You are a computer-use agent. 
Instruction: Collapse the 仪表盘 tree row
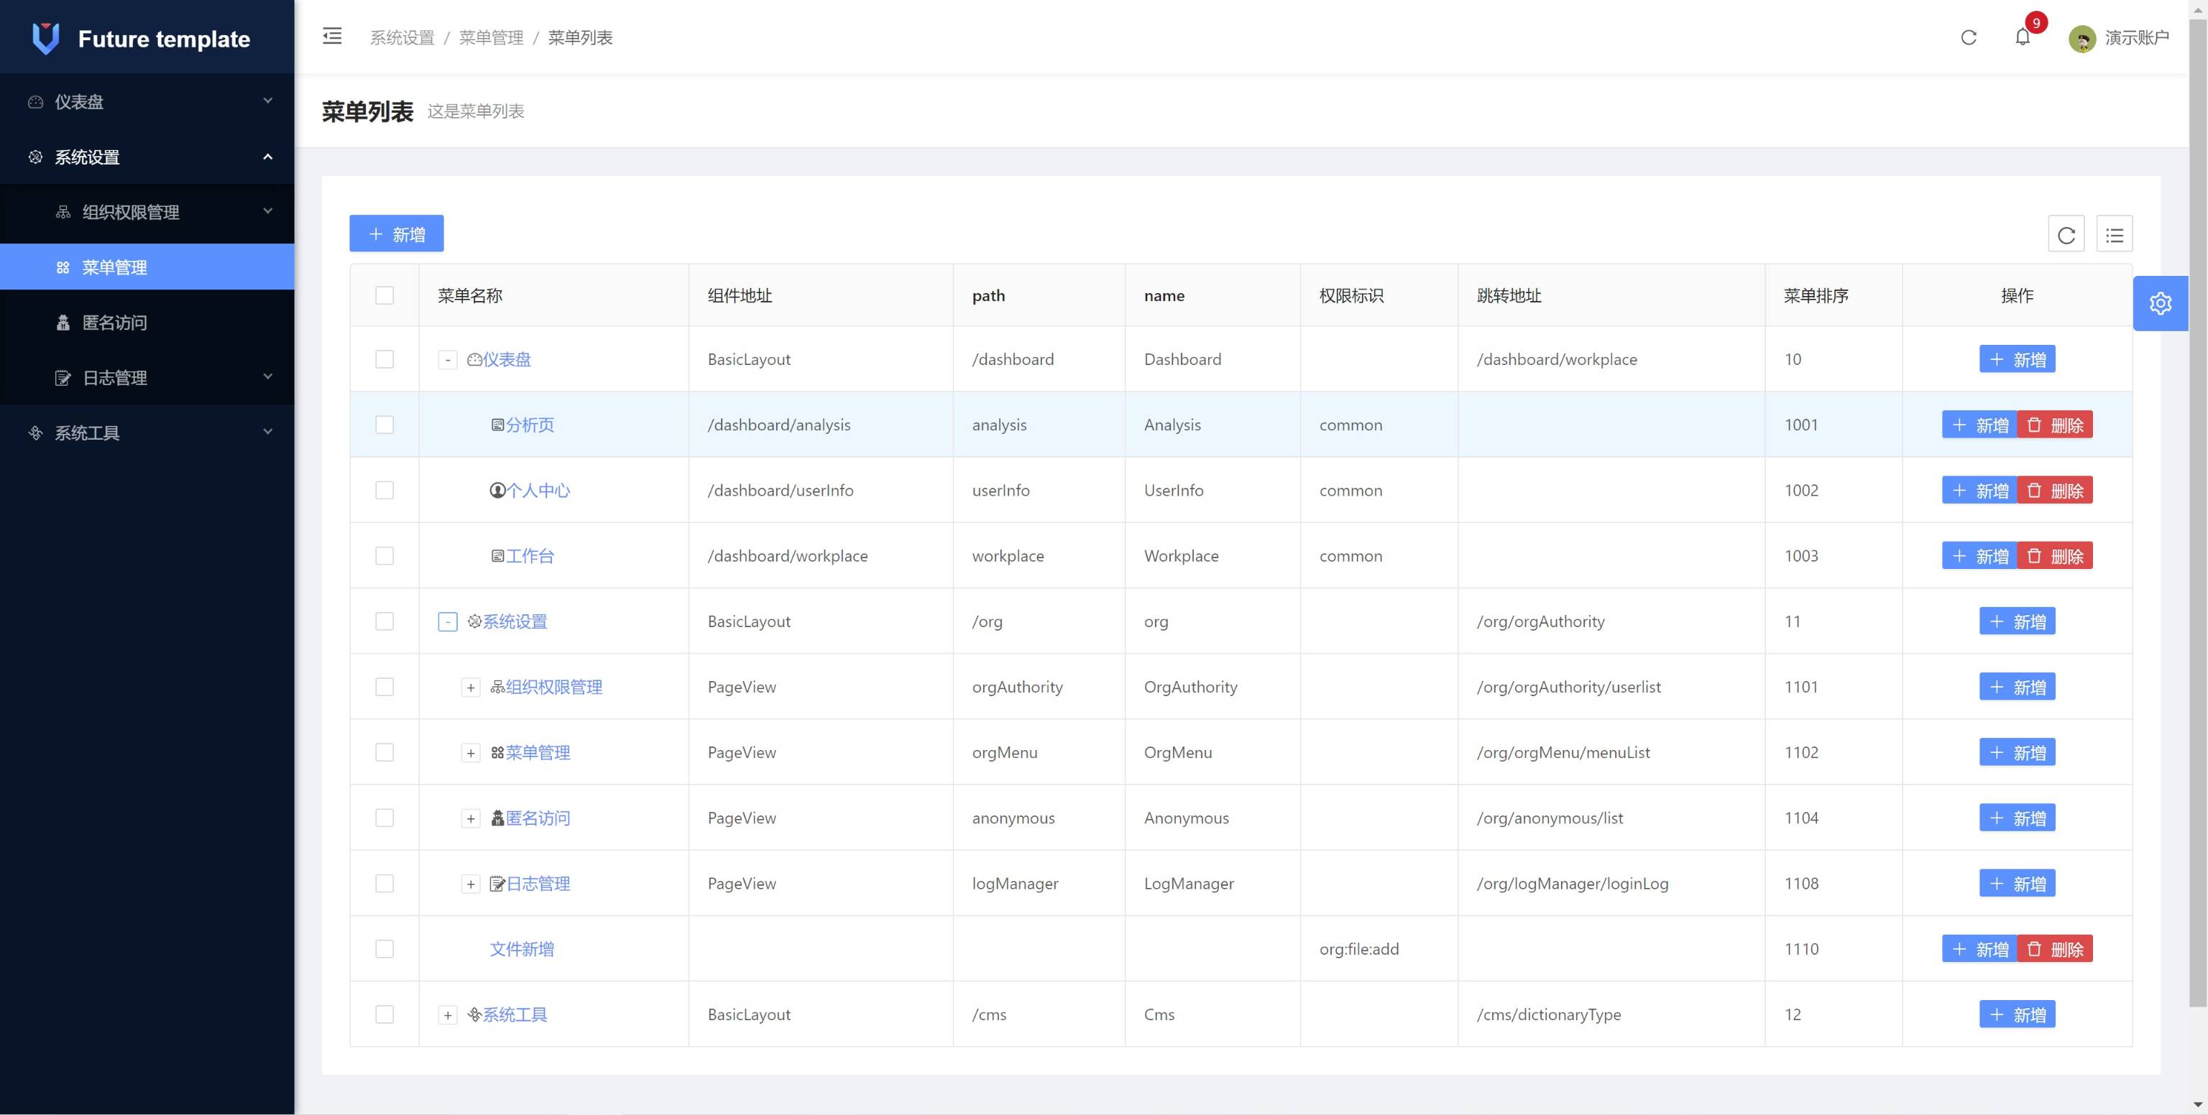[x=448, y=360]
